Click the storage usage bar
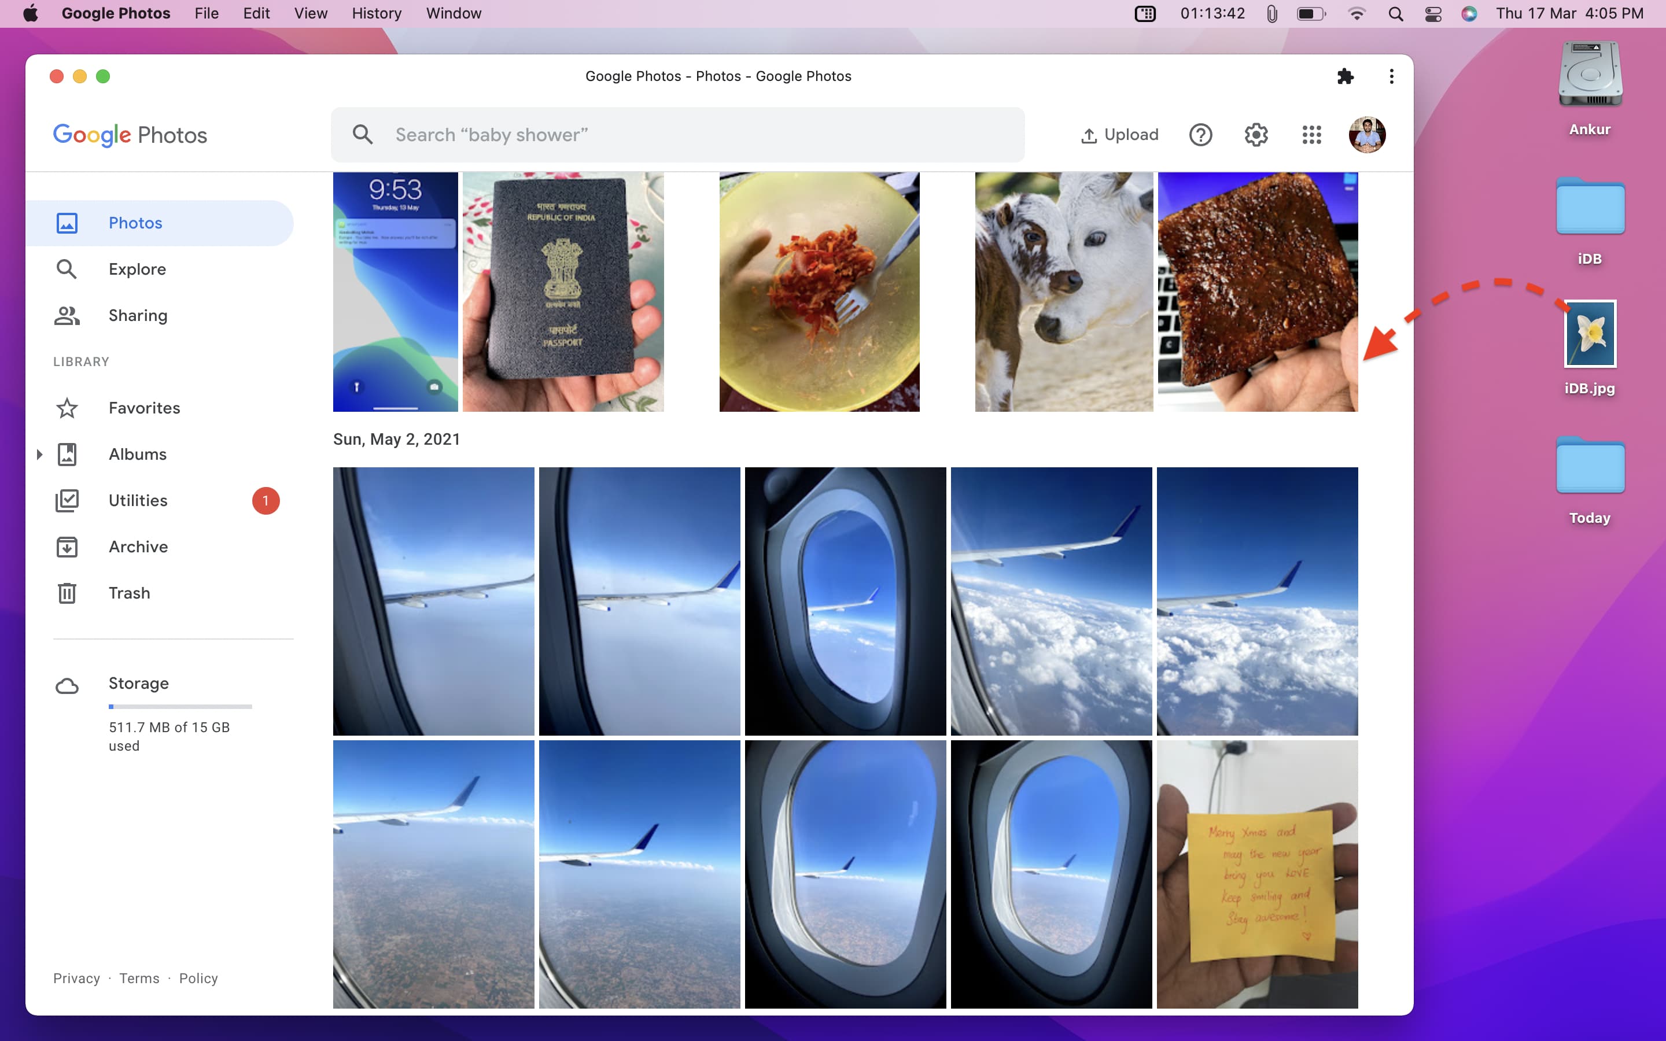This screenshot has width=1666, height=1041. tap(180, 706)
